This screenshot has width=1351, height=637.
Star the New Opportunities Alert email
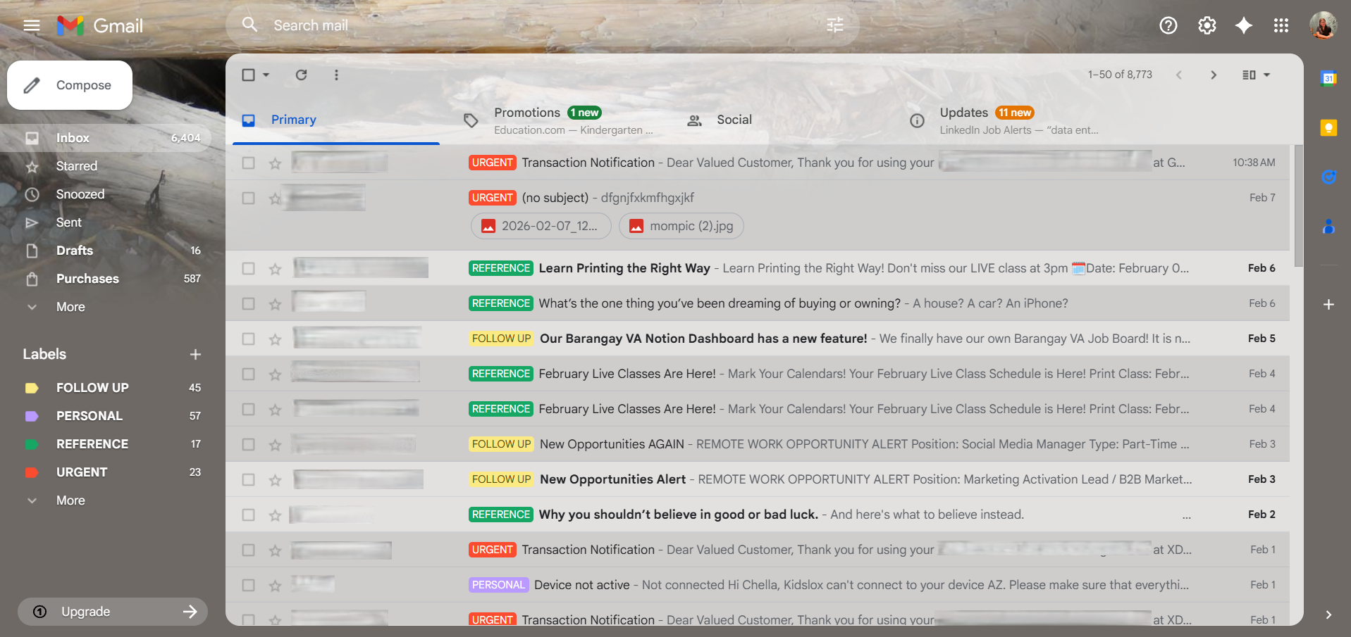(x=275, y=480)
